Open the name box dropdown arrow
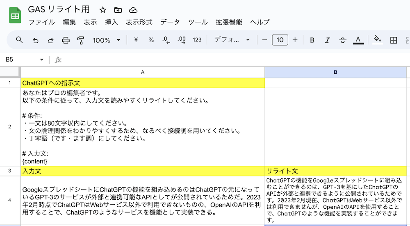The width and height of the screenshot is (410, 226). coord(41,59)
